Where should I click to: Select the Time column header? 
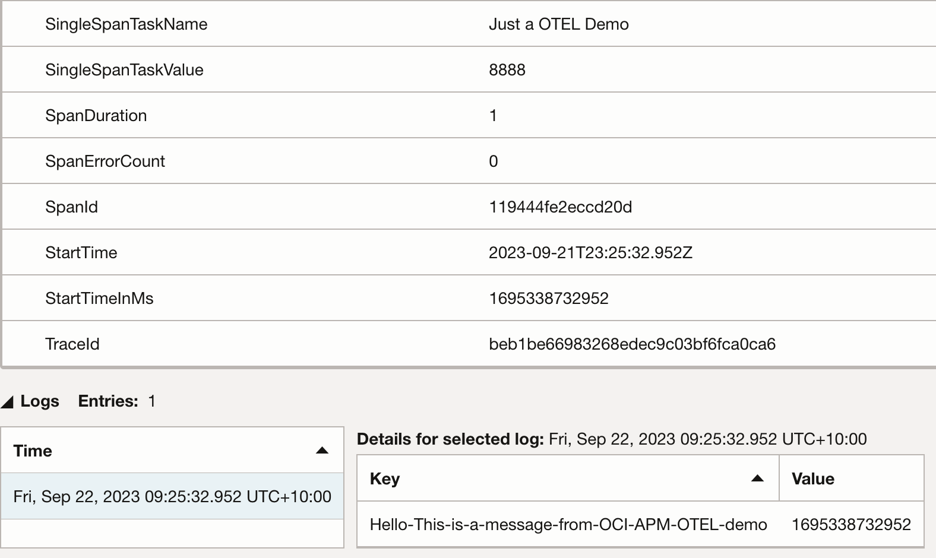[33, 451]
